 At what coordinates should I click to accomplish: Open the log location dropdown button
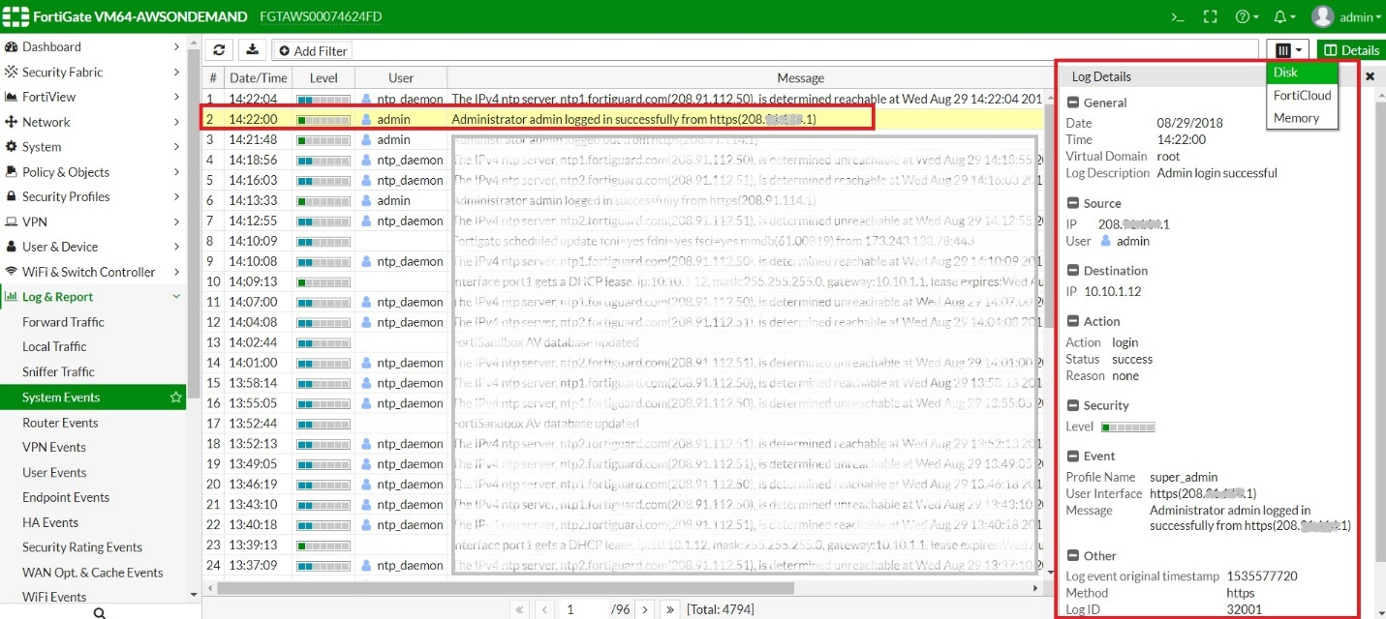(x=1288, y=50)
